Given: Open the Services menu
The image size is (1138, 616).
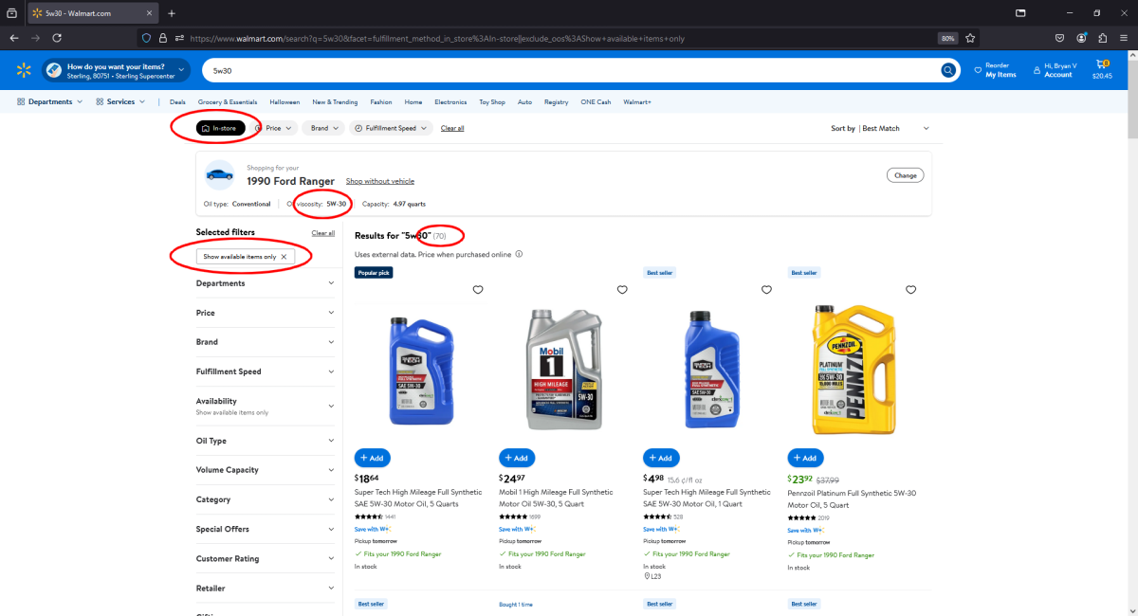Looking at the screenshot, I should [120, 101].
